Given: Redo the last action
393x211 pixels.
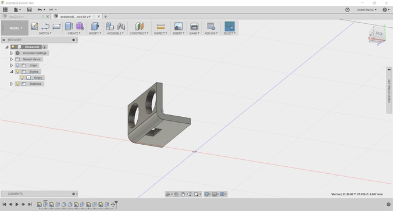Looking at the screenshot, I should 51,9.
